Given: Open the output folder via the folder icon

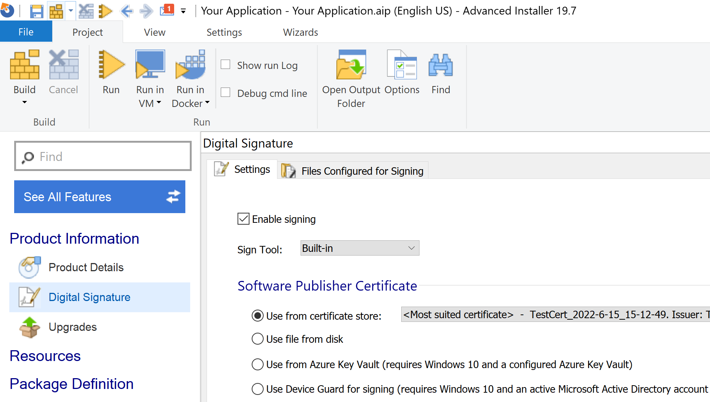Looking at the screenshot, I should (x=351, y=64).
